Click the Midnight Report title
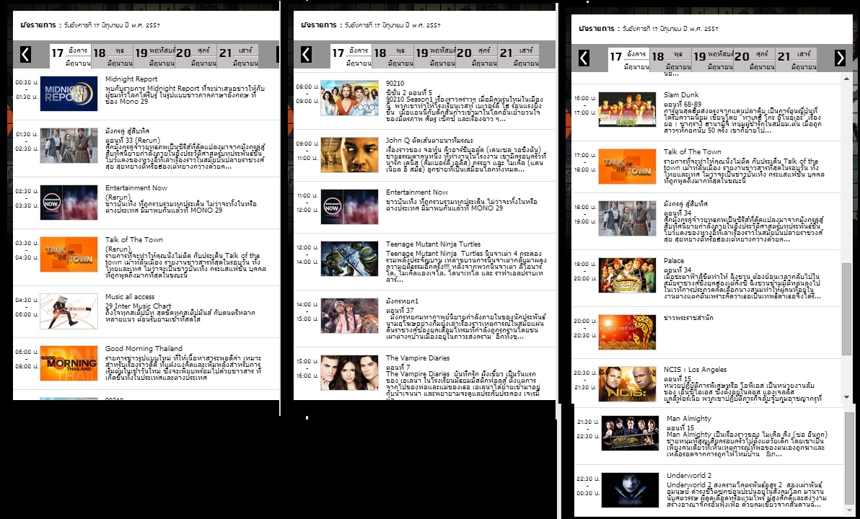Image resolution: width=860 pixels, height=519 pixels. coord(131,79)
